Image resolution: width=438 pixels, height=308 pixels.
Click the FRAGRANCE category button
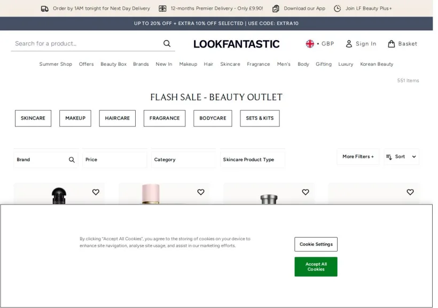click(165, 119)
